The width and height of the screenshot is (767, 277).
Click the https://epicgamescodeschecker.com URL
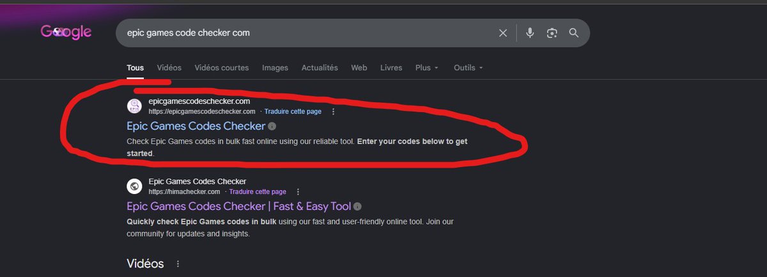tap(201, 111)
